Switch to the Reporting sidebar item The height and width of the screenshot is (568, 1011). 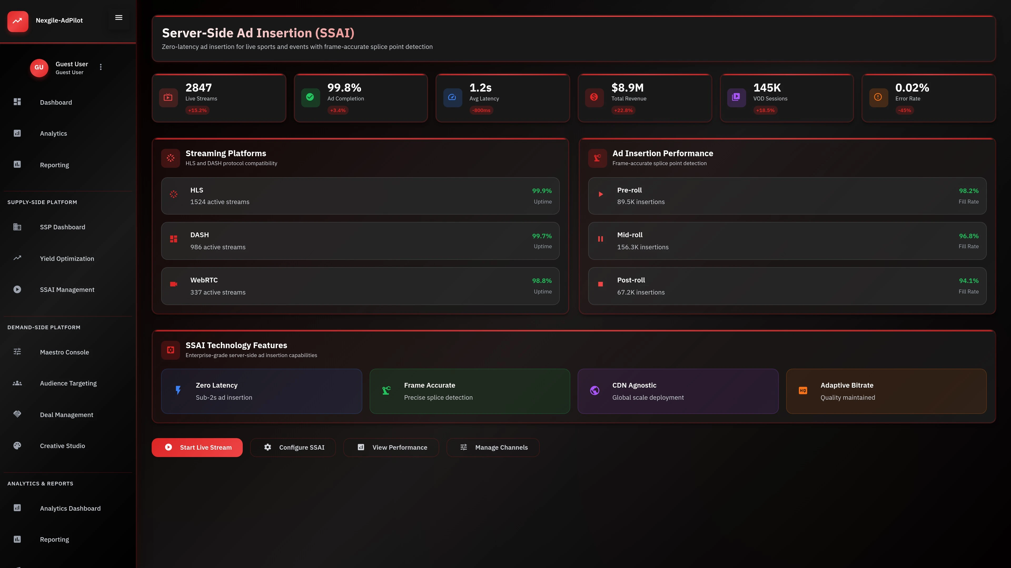click(54, 165)
